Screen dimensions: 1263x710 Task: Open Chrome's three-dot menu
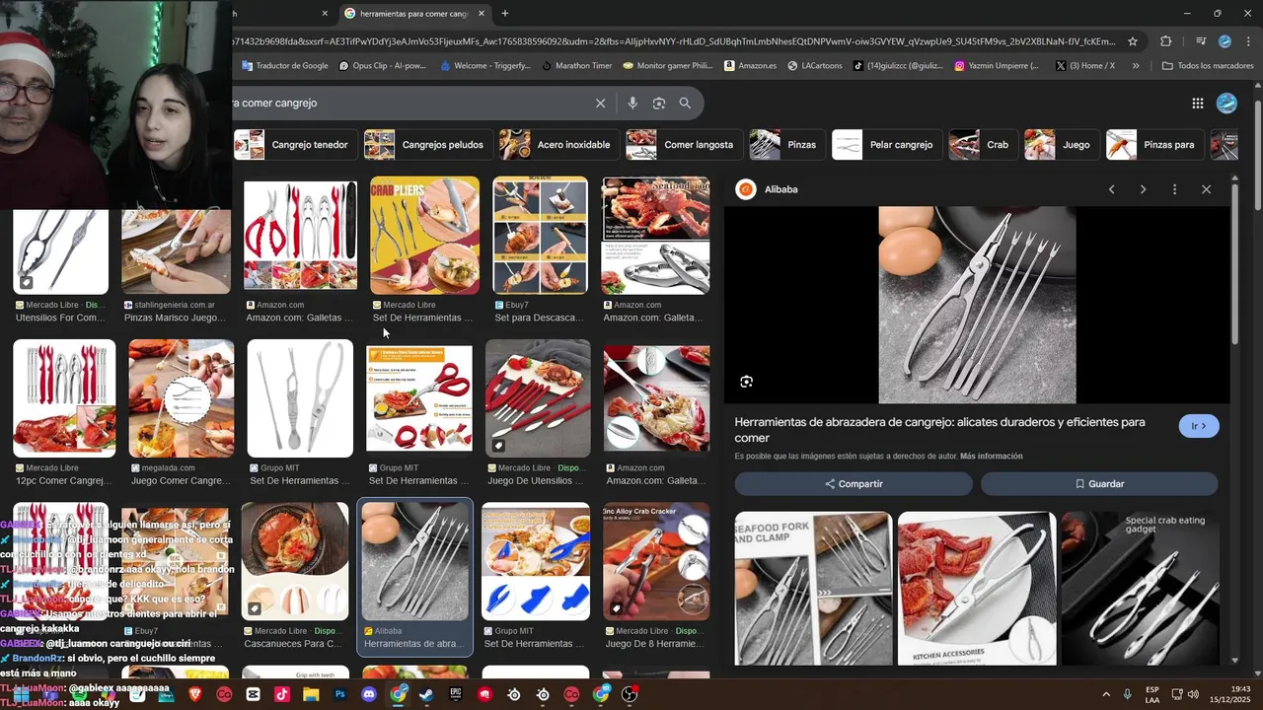[x=1247, y=41]
